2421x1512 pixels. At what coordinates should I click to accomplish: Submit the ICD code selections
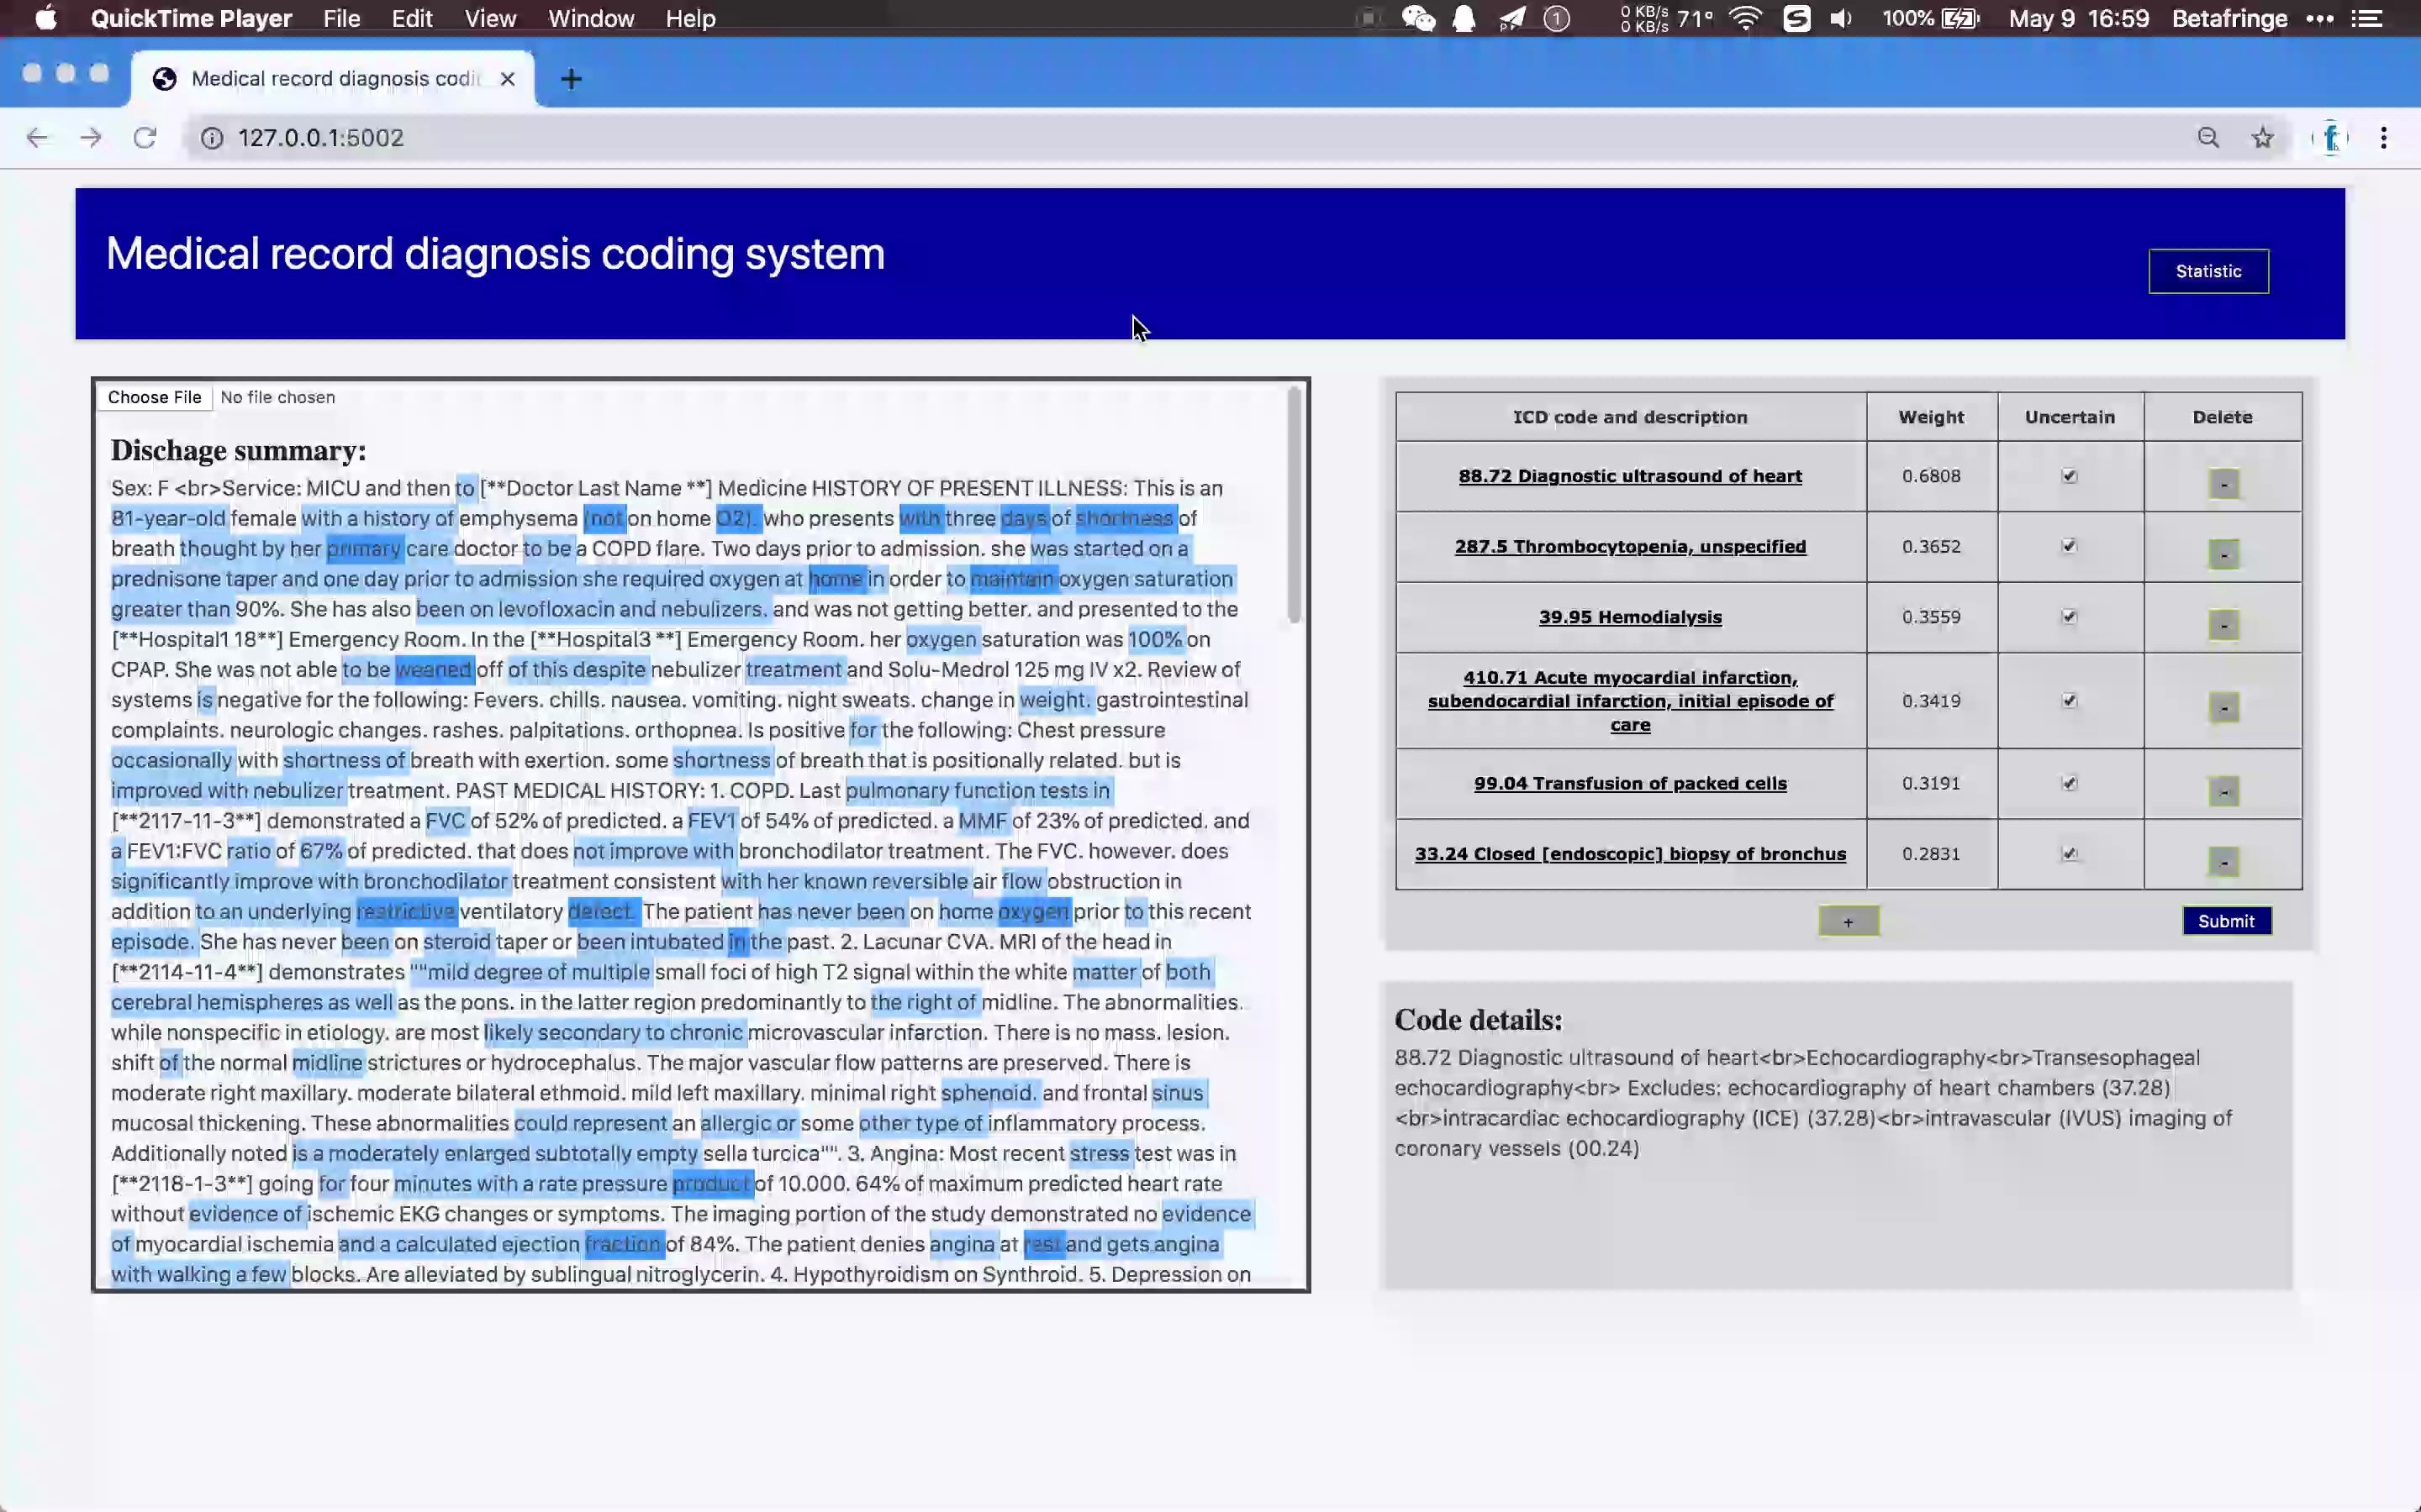(x=2226, y=921)
